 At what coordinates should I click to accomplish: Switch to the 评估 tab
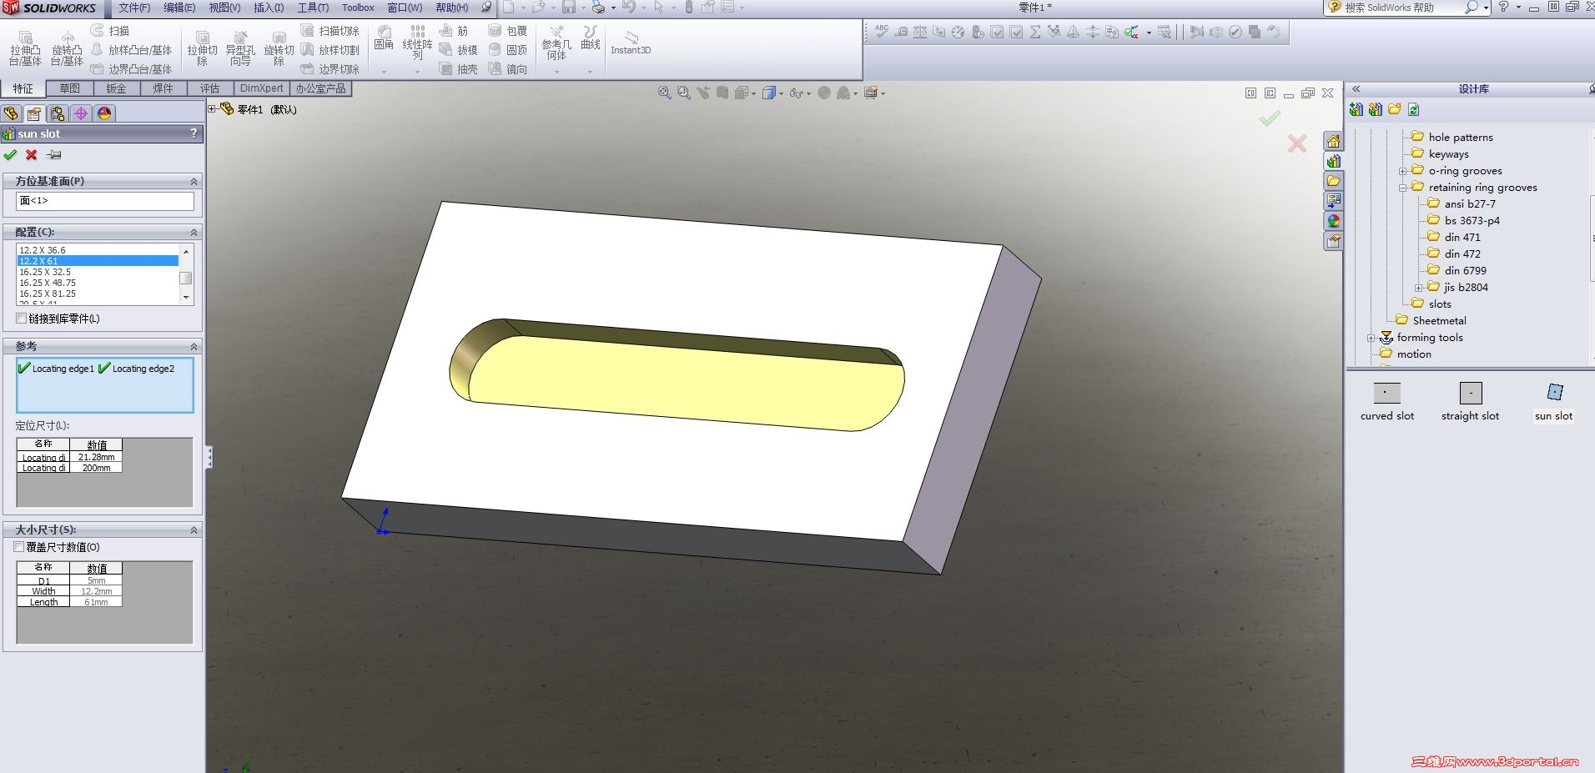point(210,88)
